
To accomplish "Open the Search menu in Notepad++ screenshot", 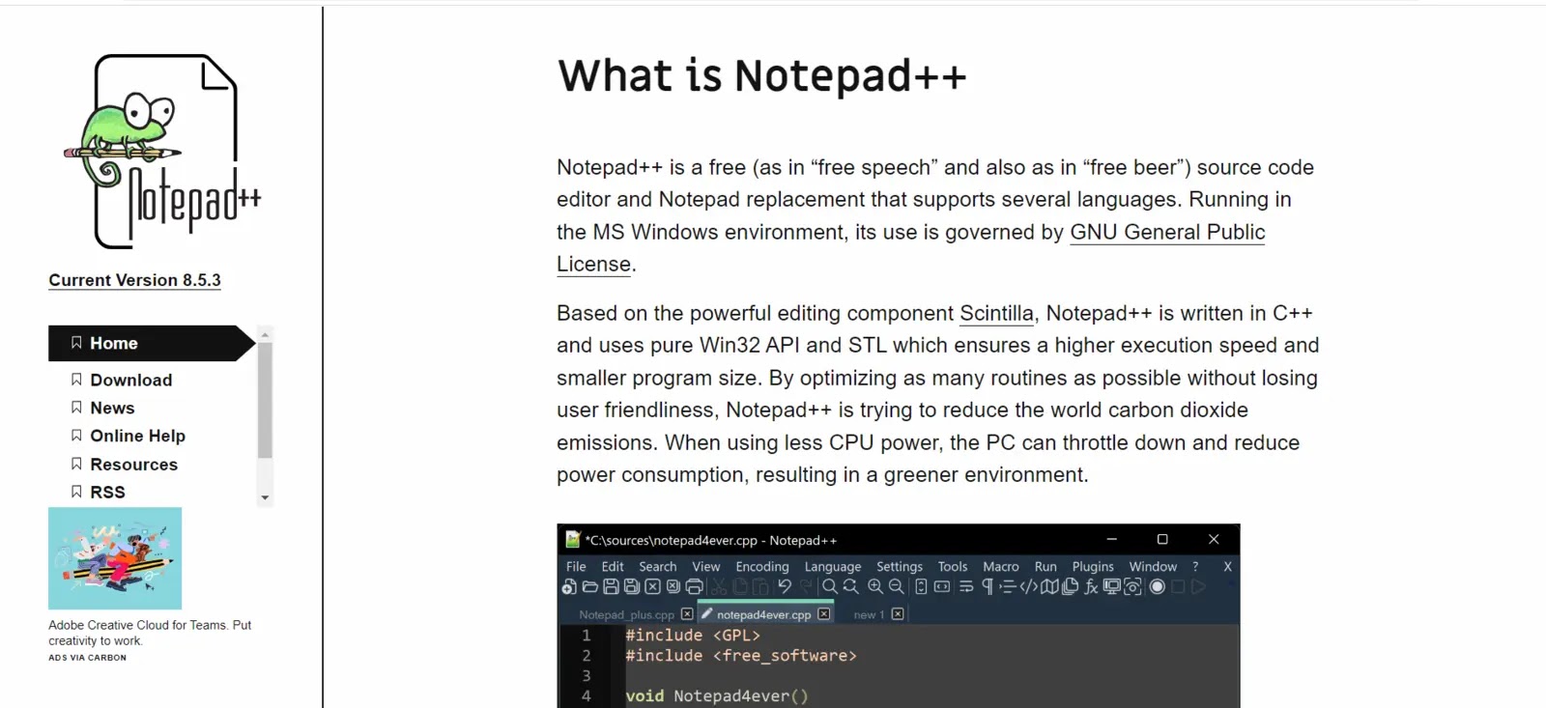I will coord(658,566).
